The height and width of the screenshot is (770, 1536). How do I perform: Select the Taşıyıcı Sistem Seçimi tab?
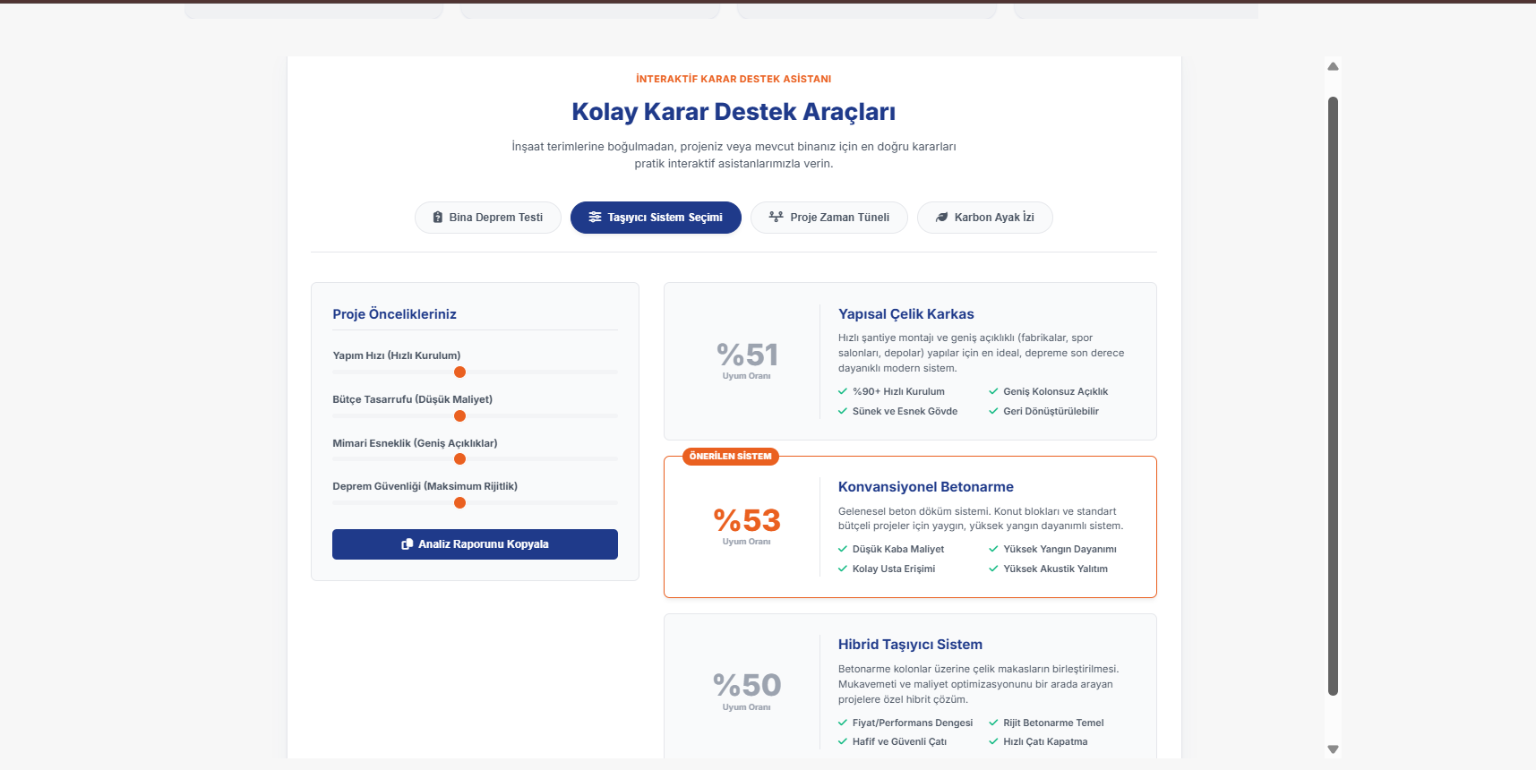(656, 218)
